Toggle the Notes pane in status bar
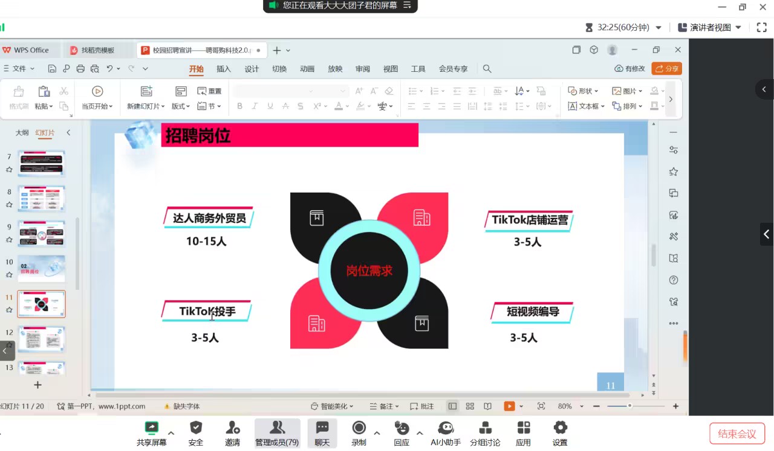This screenshot has width=774, height=451. (x=382, y=406)
